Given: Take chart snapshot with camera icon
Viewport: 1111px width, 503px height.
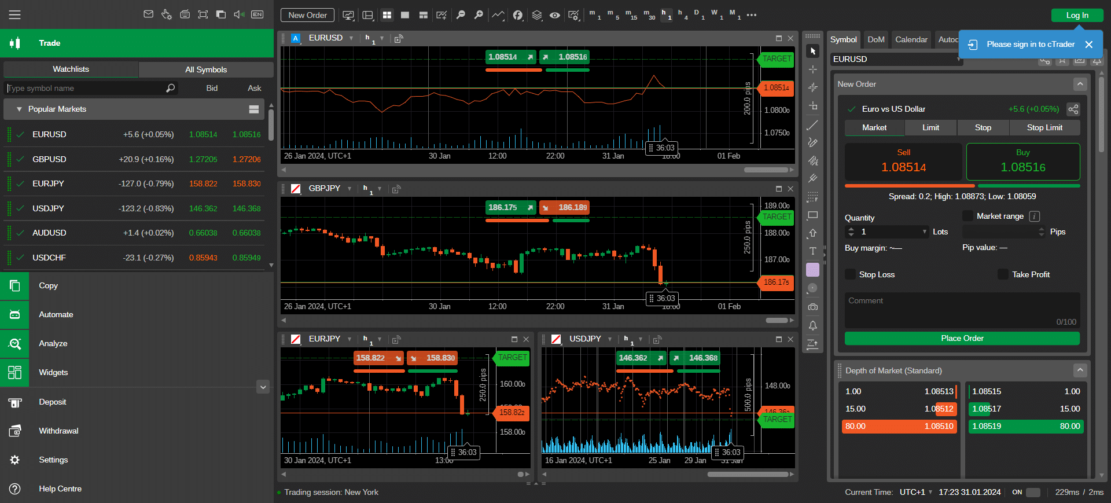Looking at the screenshot, I should [x=813, y=307].
